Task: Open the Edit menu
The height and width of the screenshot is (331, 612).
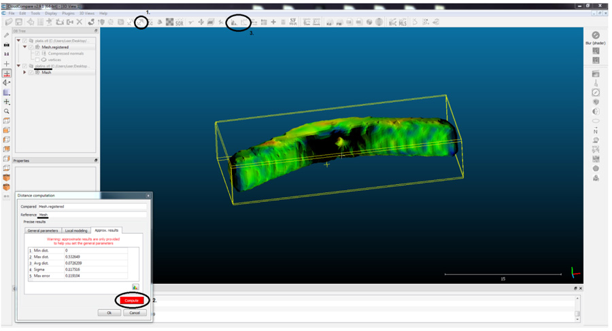Action: (x=22, y=14)
